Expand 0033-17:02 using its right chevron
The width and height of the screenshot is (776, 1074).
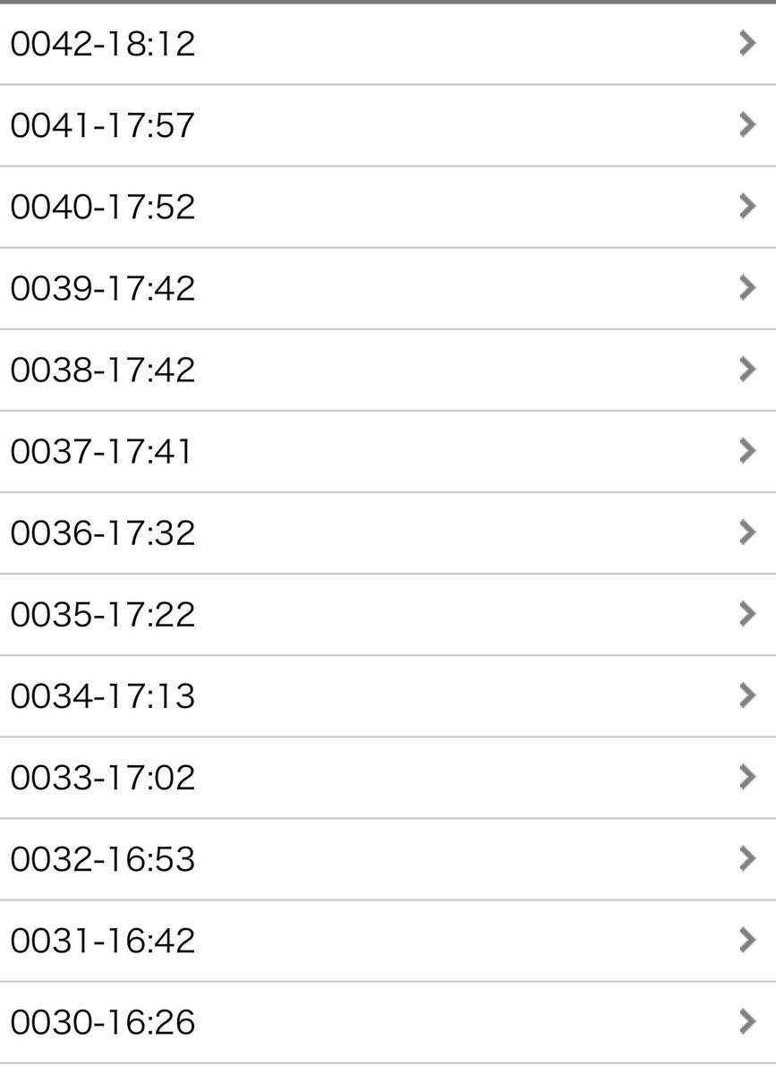coord(748,776)
